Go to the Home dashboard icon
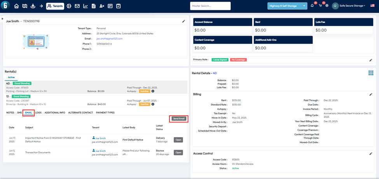 16,6
